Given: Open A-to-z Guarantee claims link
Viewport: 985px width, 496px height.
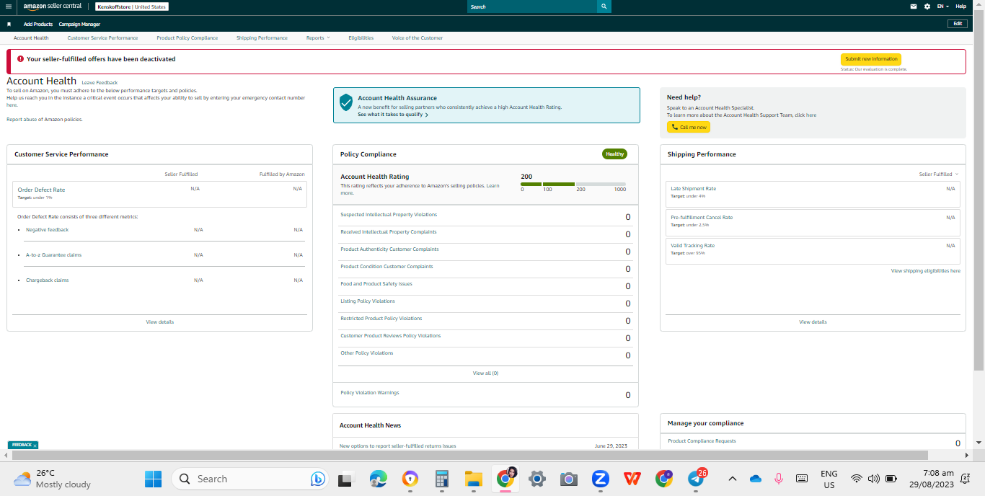Looking at the screenshot, I should coord(53,255).
